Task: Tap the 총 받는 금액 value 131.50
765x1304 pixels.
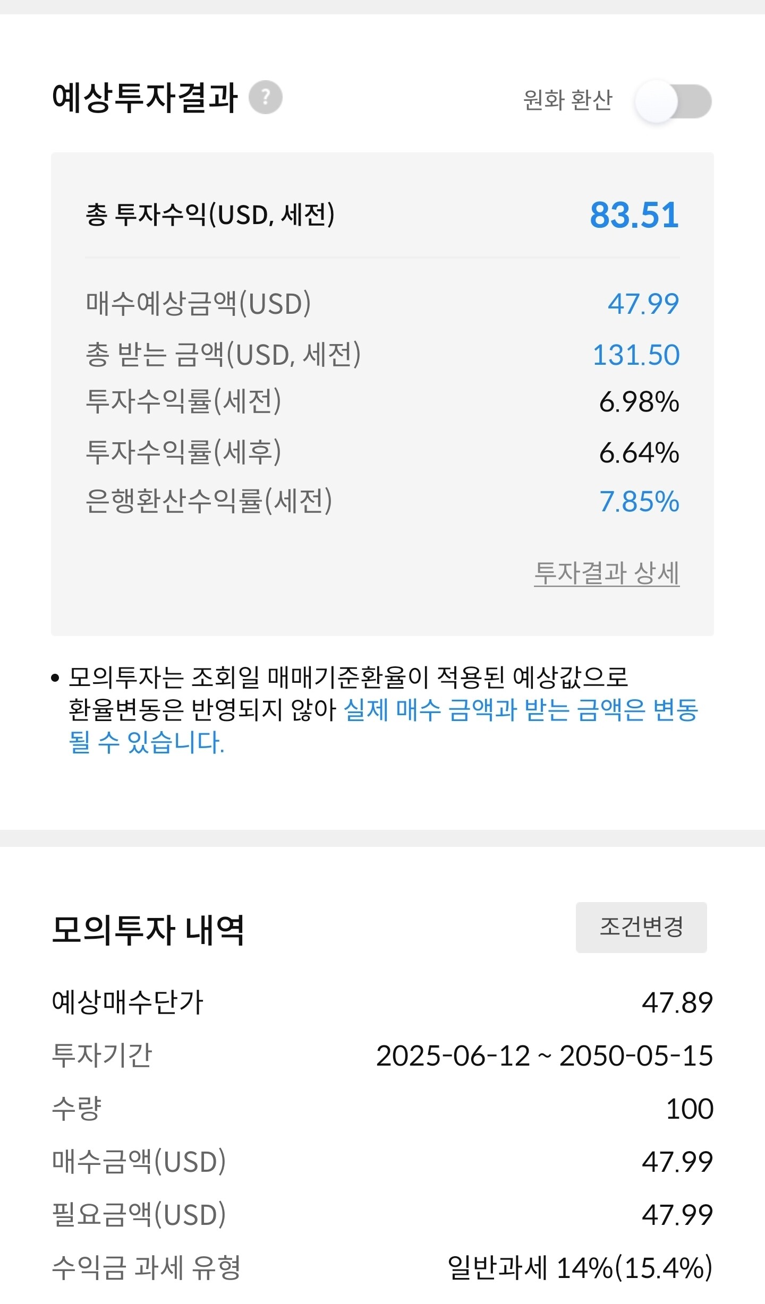Action: coord(636,355)
